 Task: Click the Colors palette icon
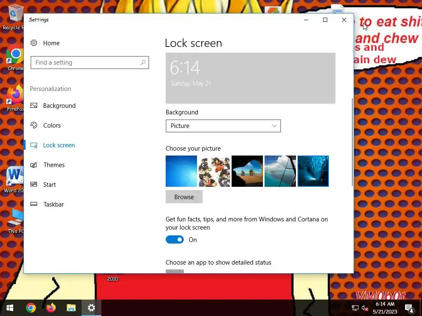coord(34,125)
